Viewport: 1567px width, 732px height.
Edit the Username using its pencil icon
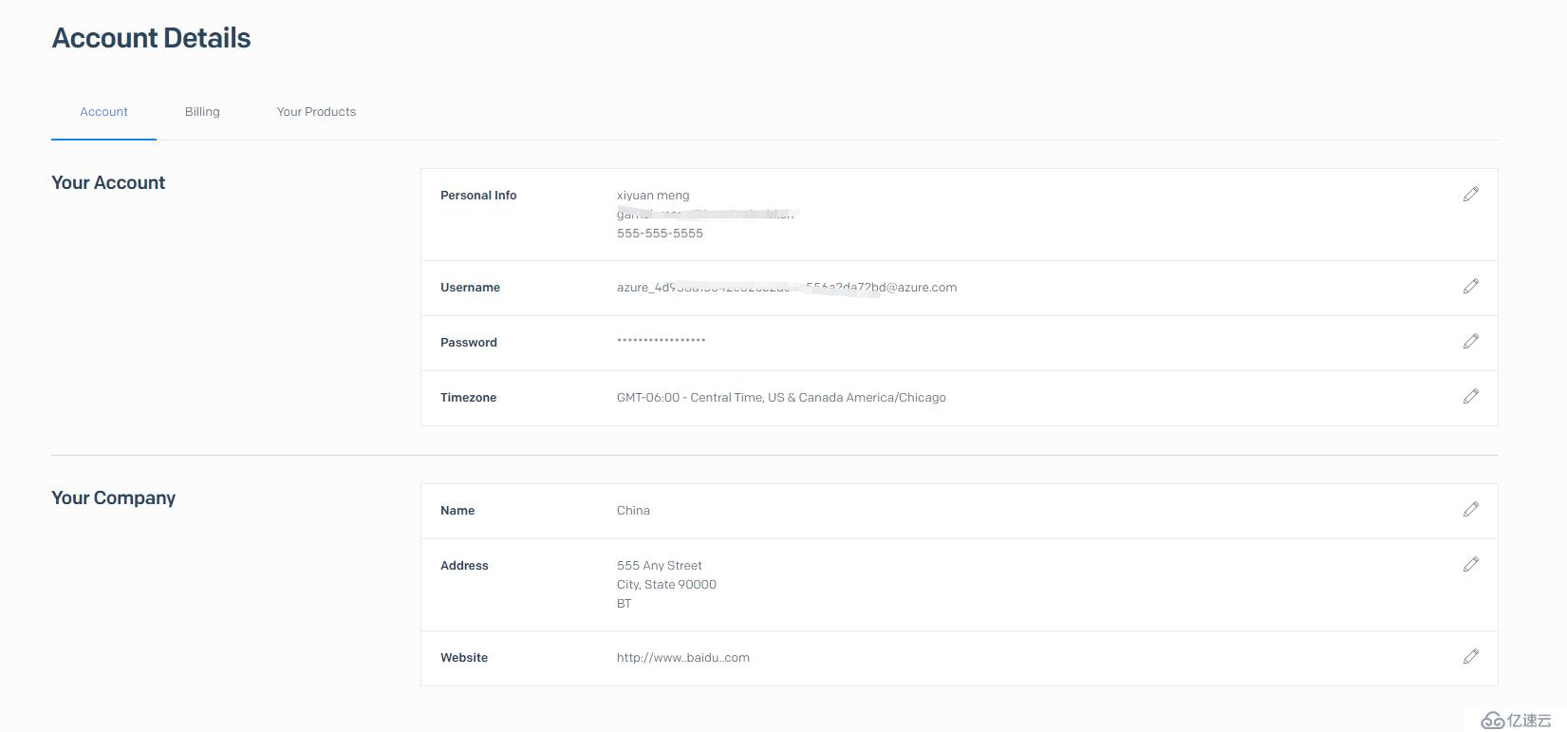[x=1471, y=286]
